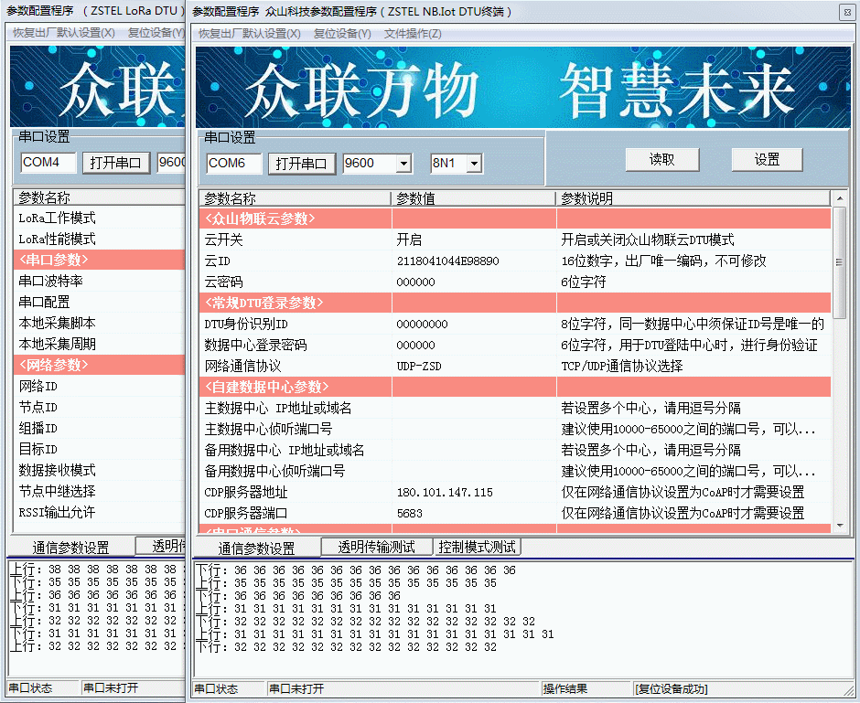The width and height of the screenshot is (860, 703).
Task: Click the UDP-ZSD protocol value
Action: [x=419, y=366]
